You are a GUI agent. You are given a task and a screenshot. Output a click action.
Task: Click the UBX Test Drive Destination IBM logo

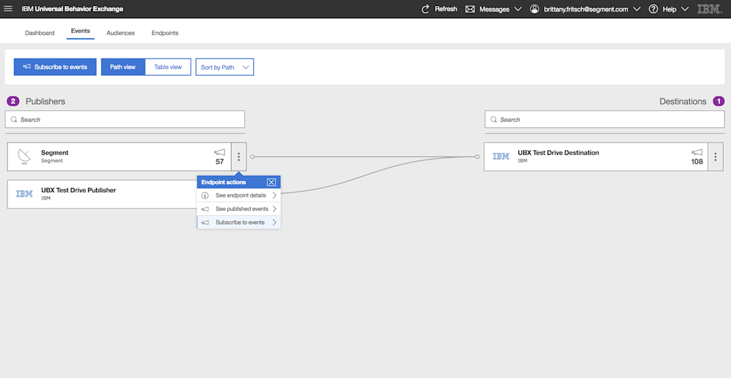(x=501, y=156)
